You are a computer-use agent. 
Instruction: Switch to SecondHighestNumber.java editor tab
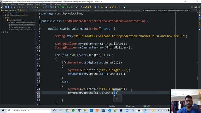click(47, 10)
